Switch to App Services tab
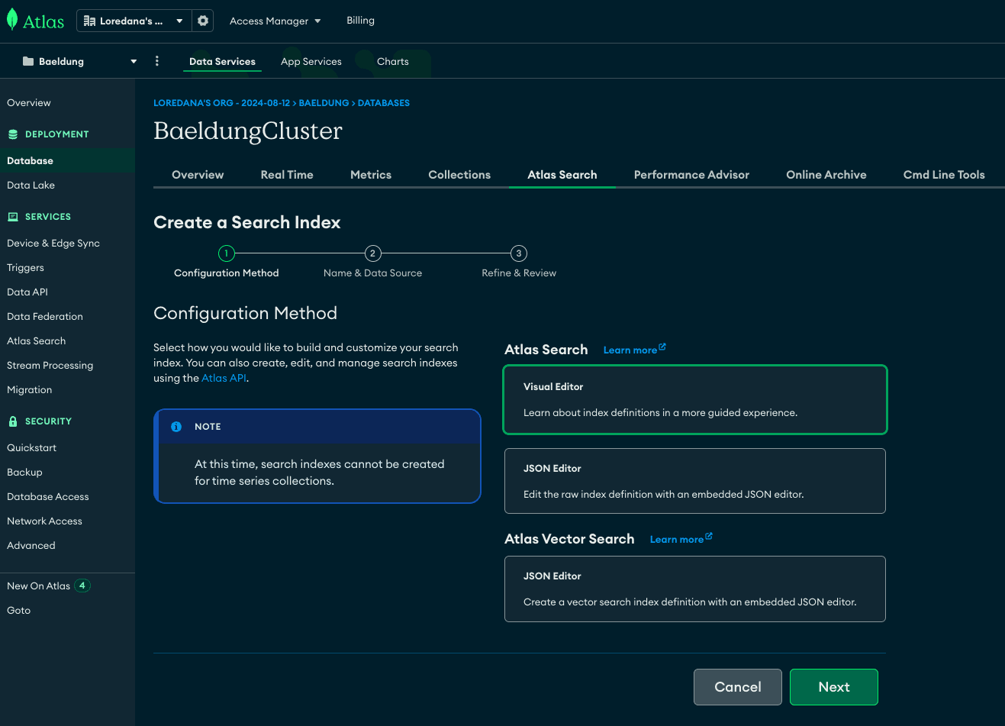The image size is (1005, 726). coord(311,61)
